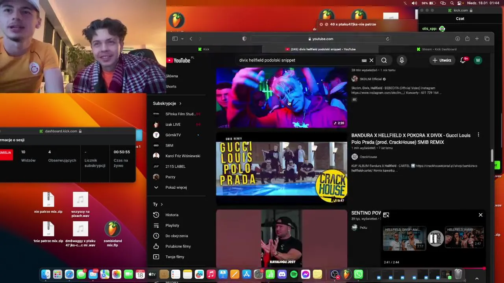Open Karol Friz Wiśniewski channel

183,156
